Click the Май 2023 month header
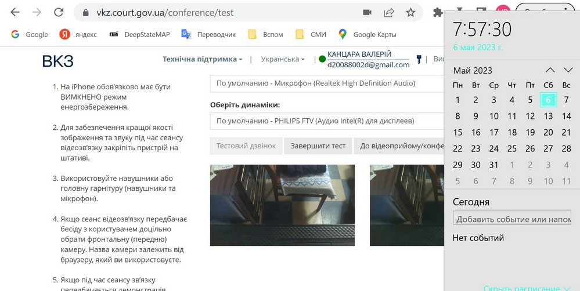The height and width of the screenshot is (291, 580). coord(473,71)
